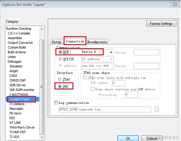The height and width of the screenshot is (141, 181).
Task: Select TI MSP-FET category
Action: [x=17, y=132]
